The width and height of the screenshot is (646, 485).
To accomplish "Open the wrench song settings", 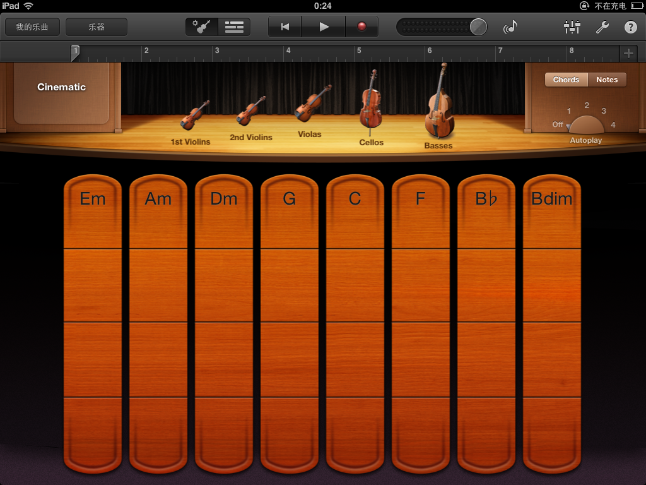I will (x=602, y=27).
